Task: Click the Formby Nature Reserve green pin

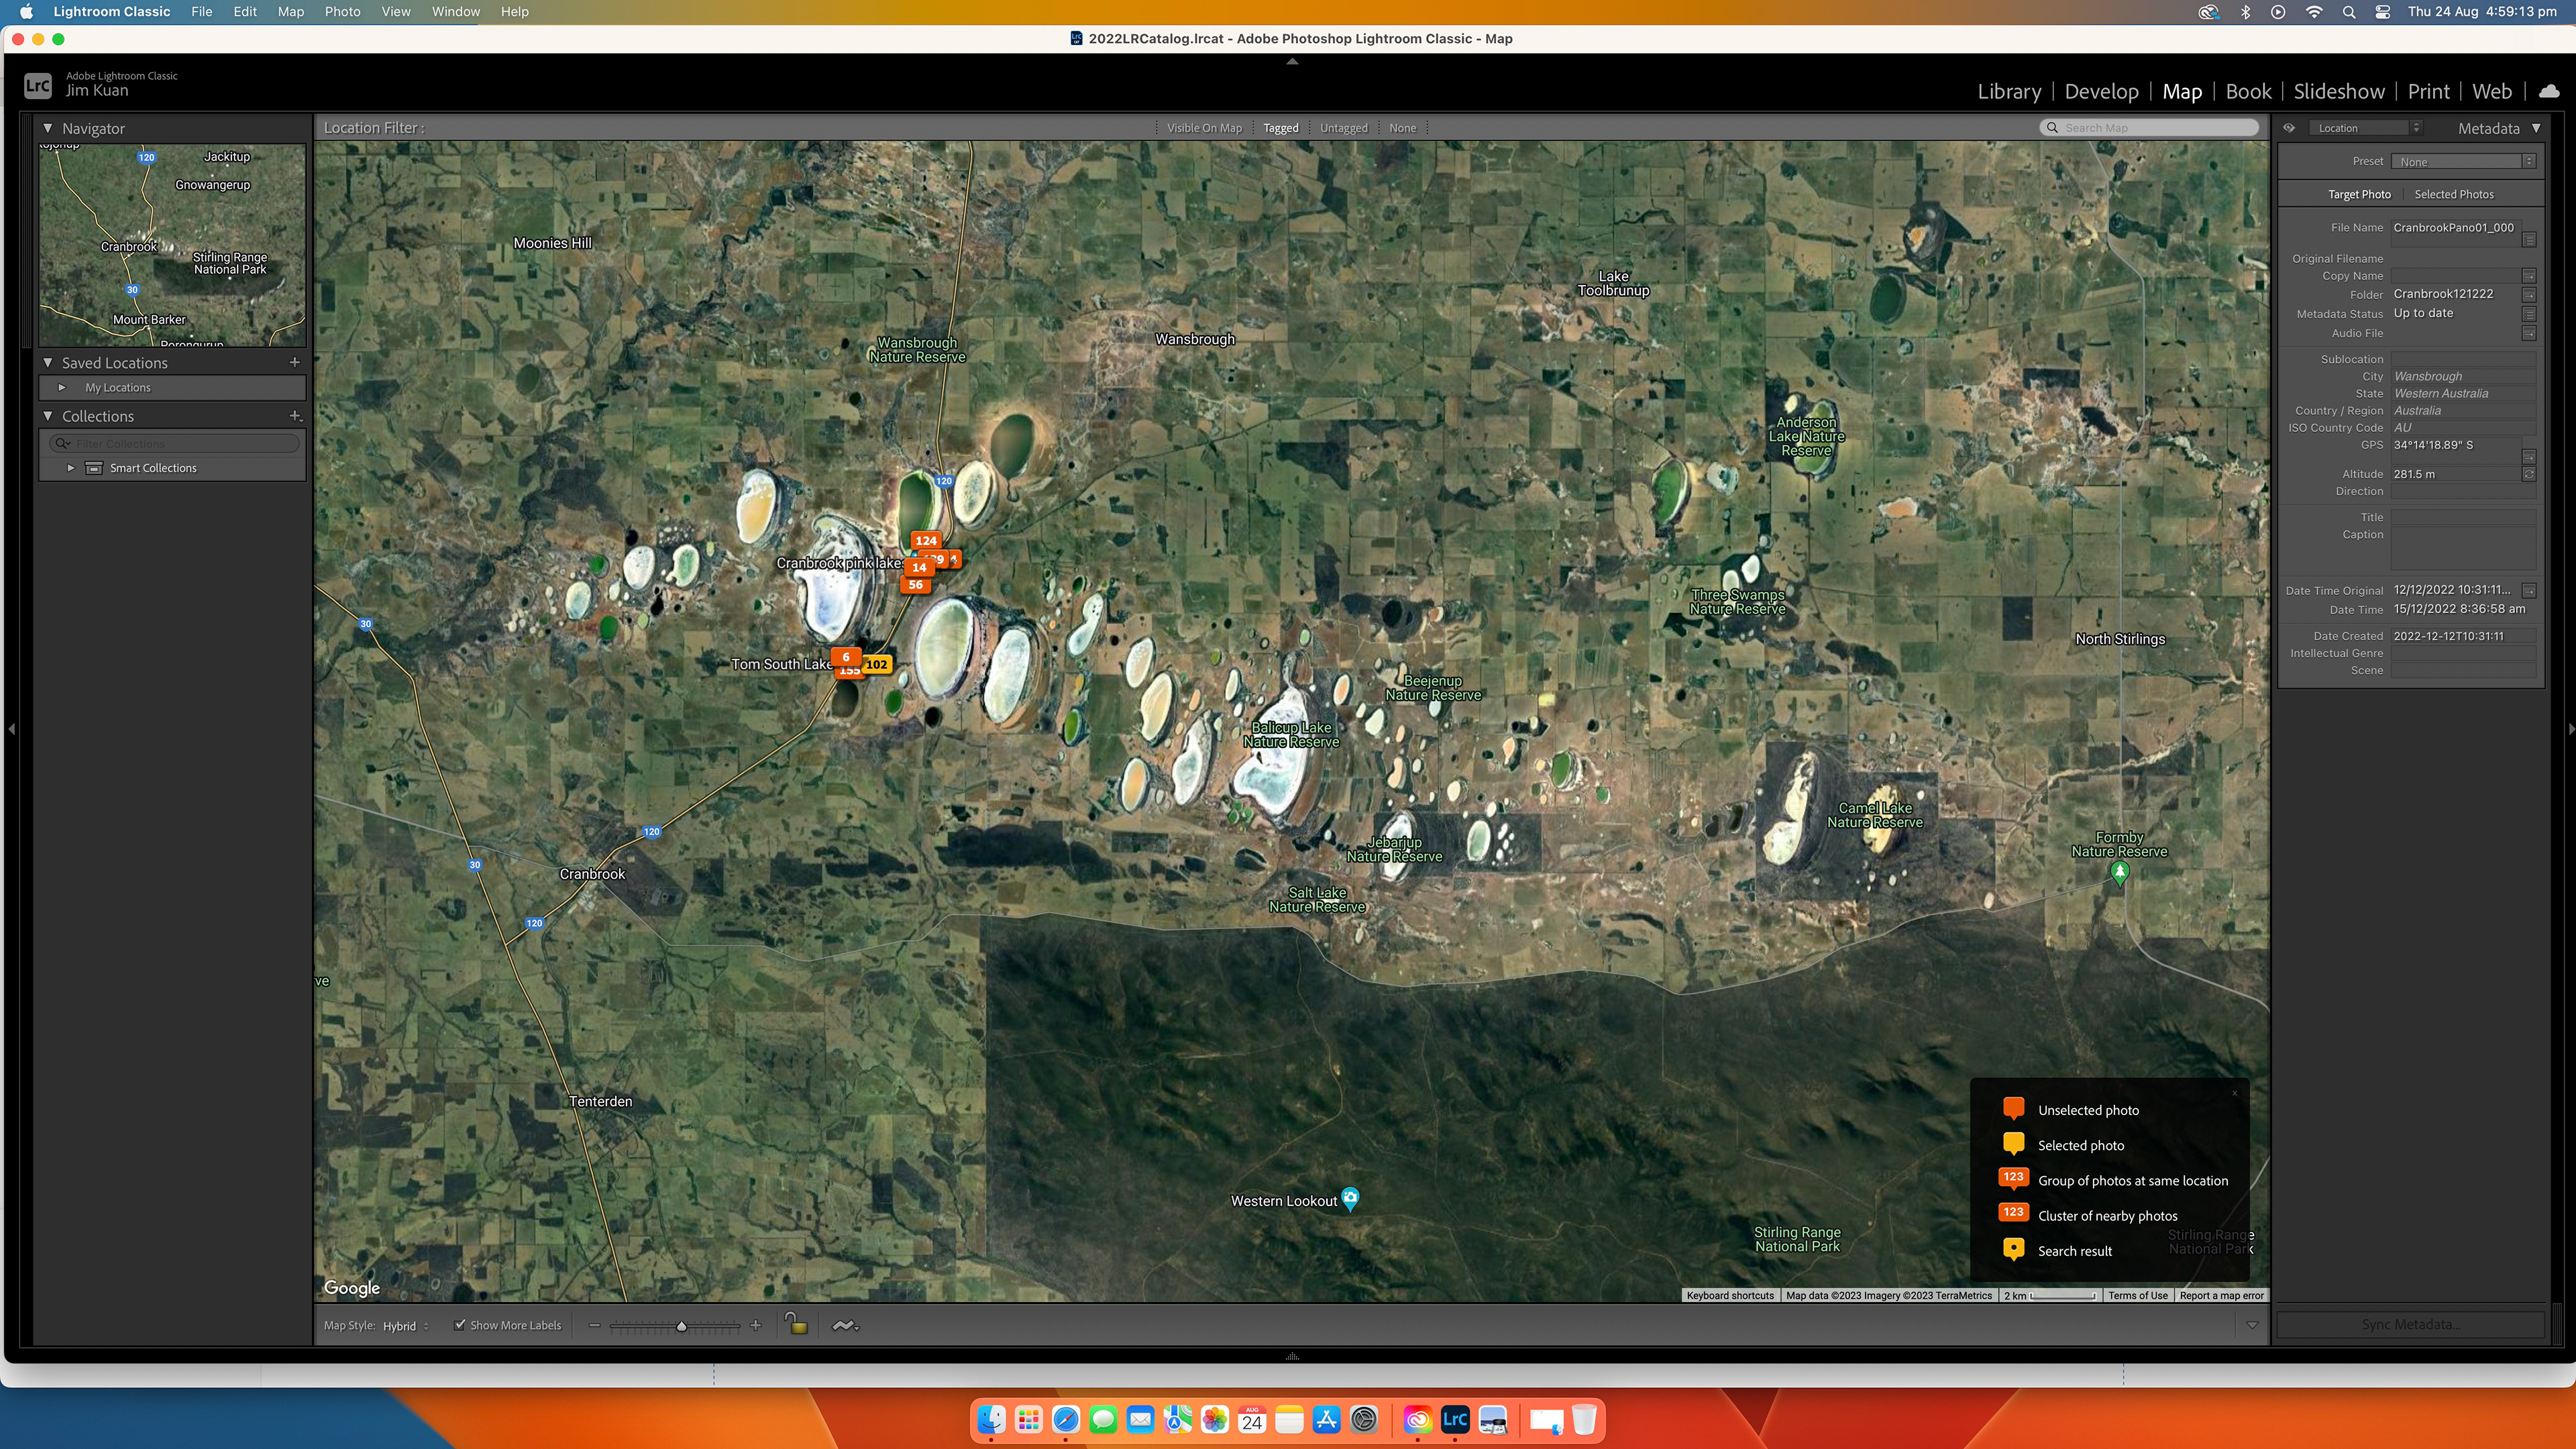Action: pos(2119,873)
